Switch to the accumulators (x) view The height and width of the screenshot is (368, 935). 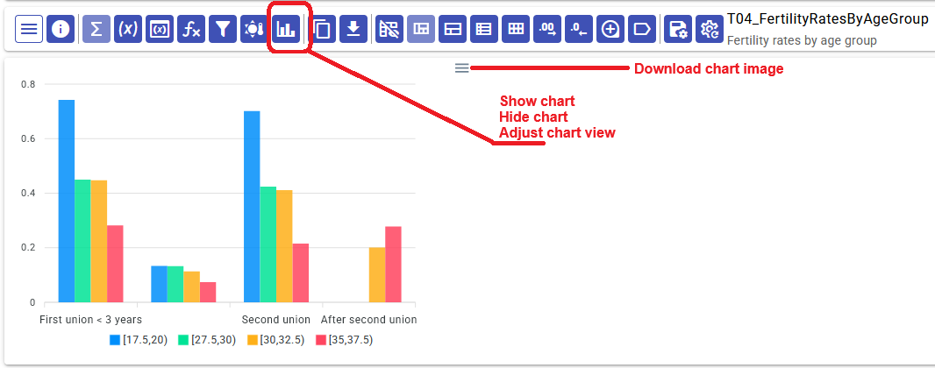(x=128, y=29)
